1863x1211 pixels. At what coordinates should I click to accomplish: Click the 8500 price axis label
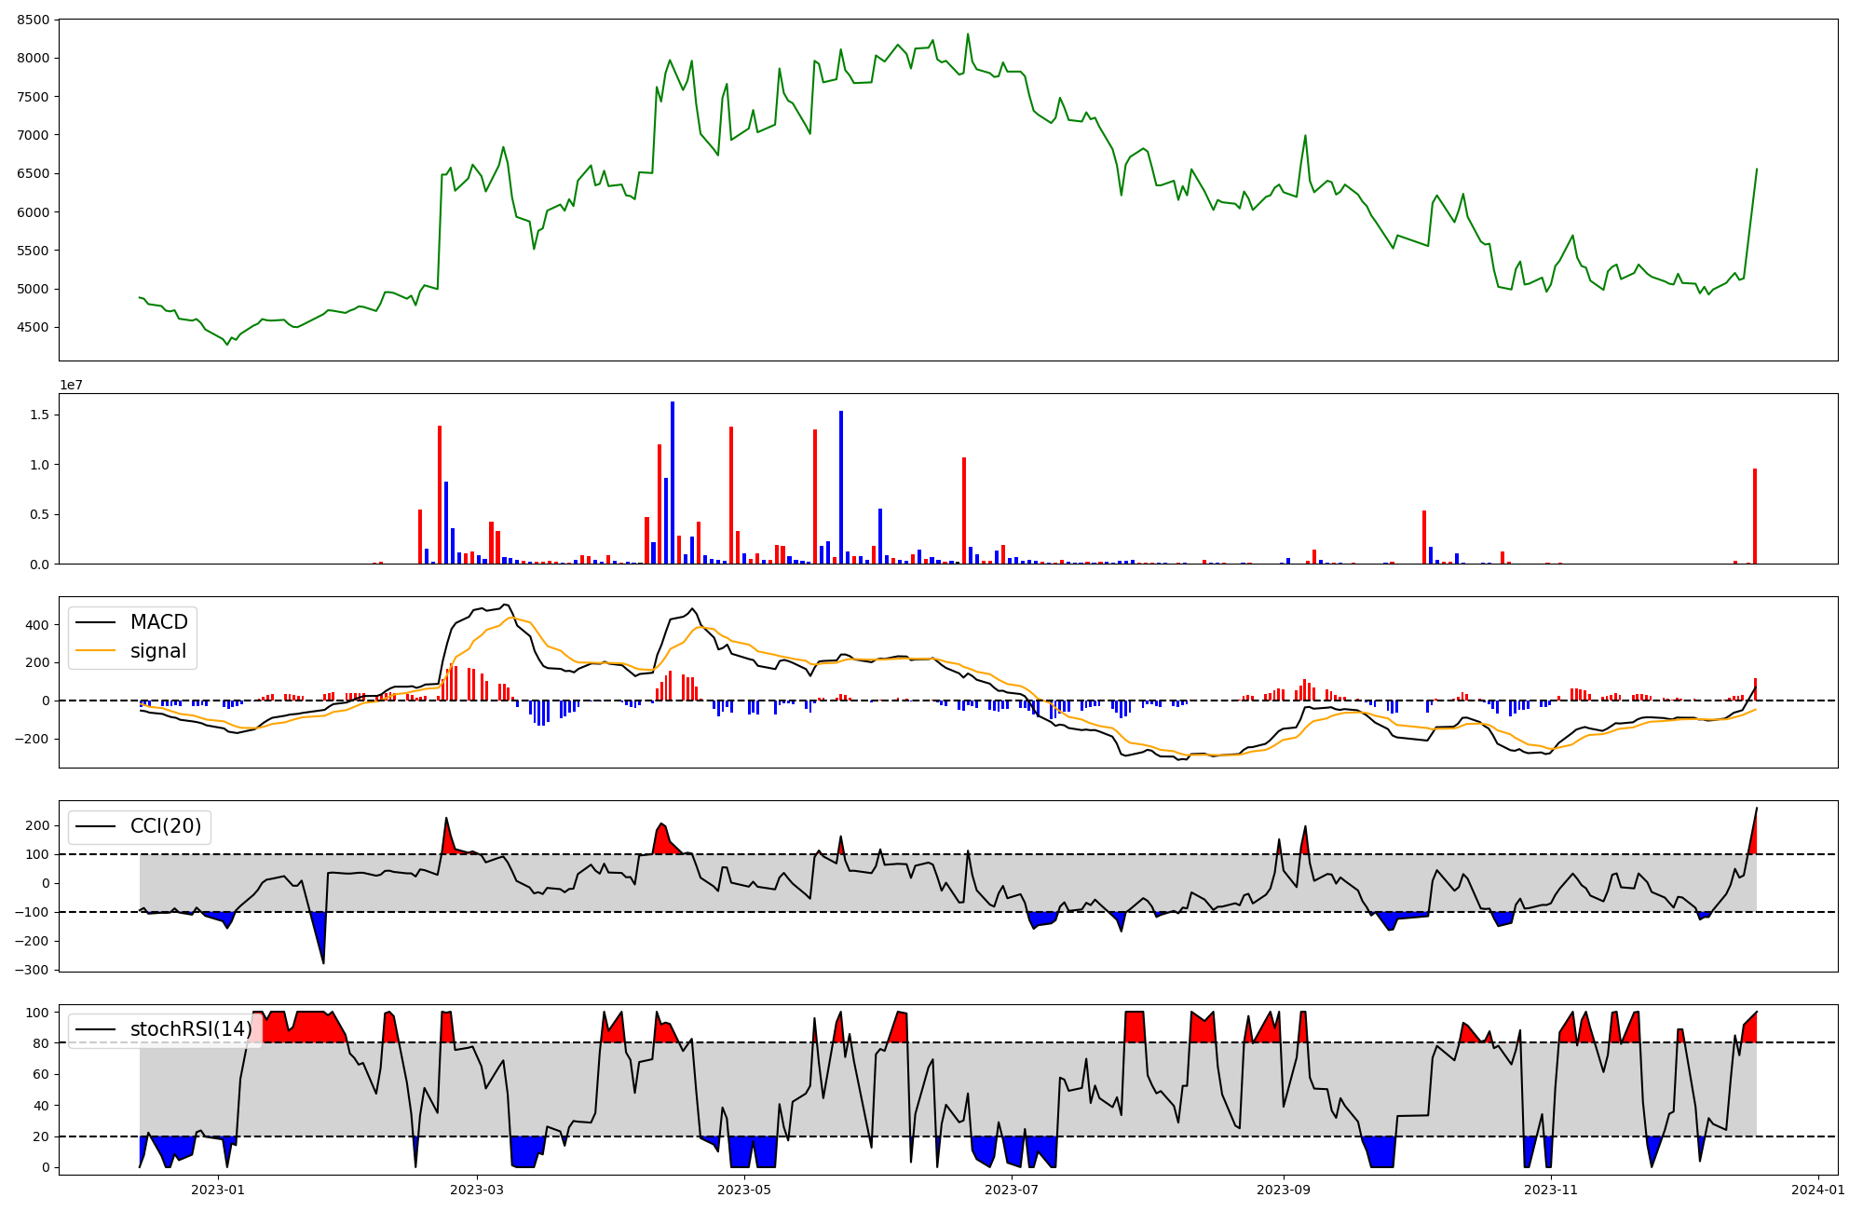(35, 20)
